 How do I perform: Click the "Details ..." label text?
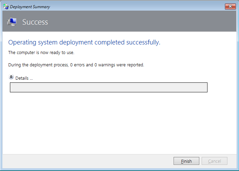coord(24,78)
